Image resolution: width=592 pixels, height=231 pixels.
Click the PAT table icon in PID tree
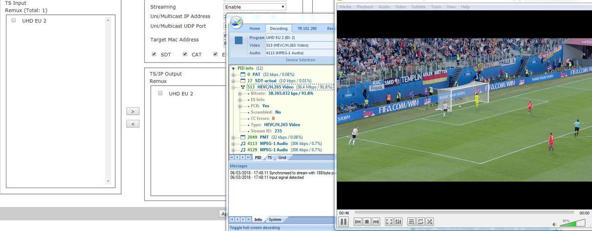[x=242, y=75]
